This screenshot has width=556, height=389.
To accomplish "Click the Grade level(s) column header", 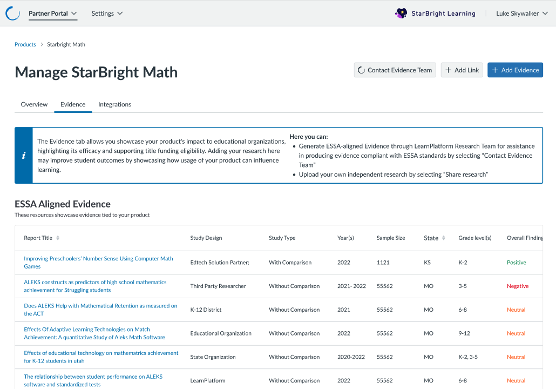I will (x=475, y=238).
